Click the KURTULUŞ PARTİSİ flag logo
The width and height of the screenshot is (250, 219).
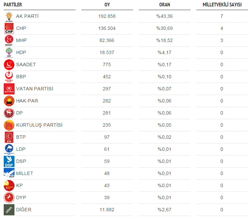coord(9,125)
